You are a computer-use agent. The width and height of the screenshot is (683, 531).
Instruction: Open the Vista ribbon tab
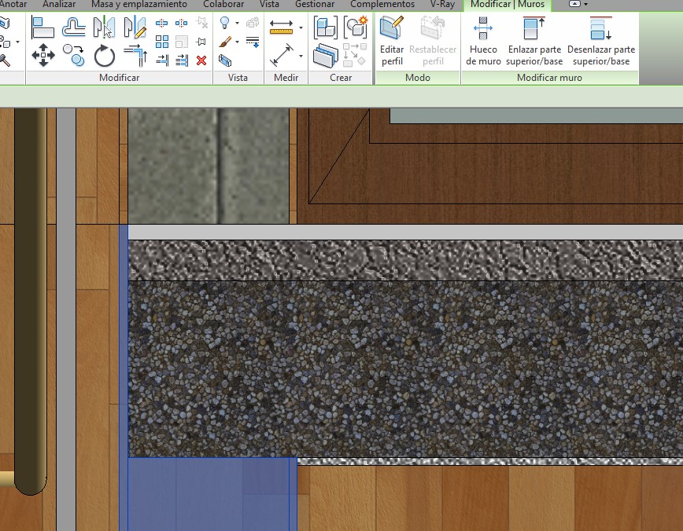pos(269,4)
